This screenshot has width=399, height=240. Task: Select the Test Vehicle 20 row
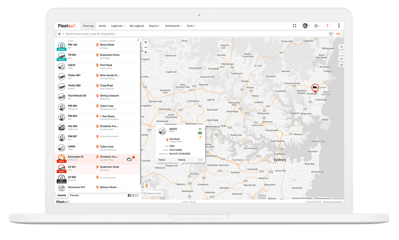[97, 97]
